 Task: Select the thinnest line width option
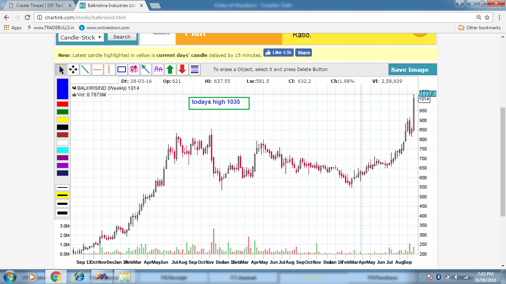62,187
